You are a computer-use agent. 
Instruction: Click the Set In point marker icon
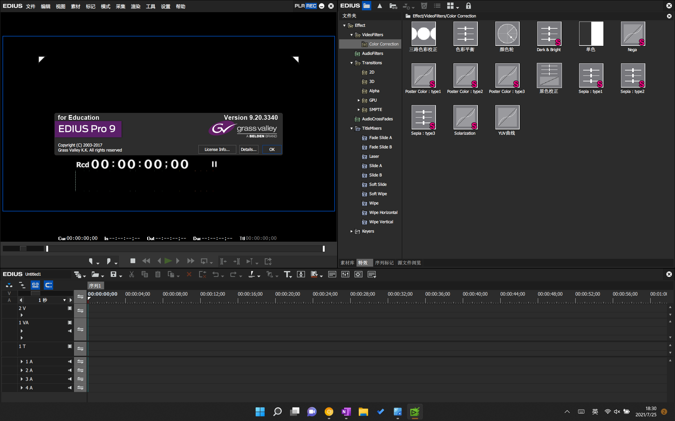tap(91, 261)
